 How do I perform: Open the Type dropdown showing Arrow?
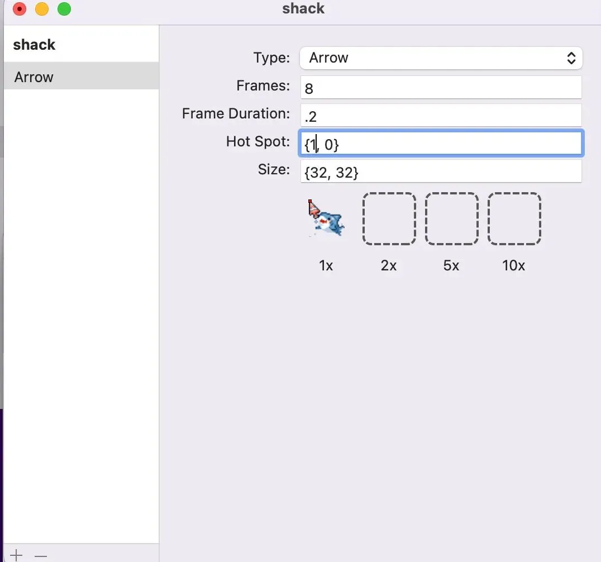point(441,58)
